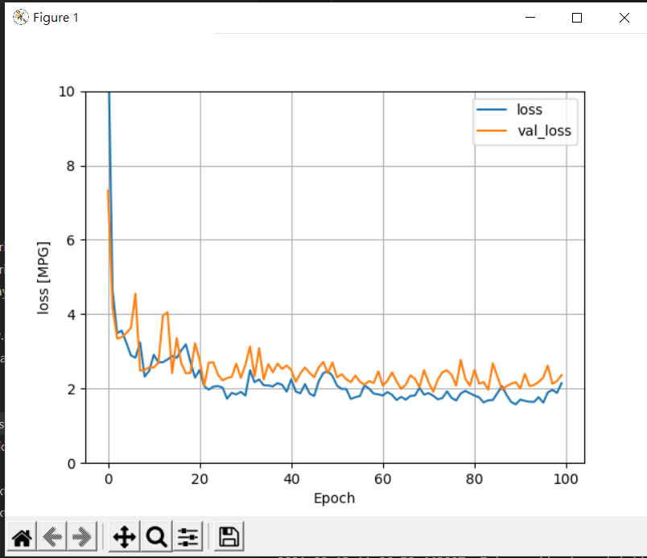
Task: Click the orange val_loss legend line
Action: 492,130
